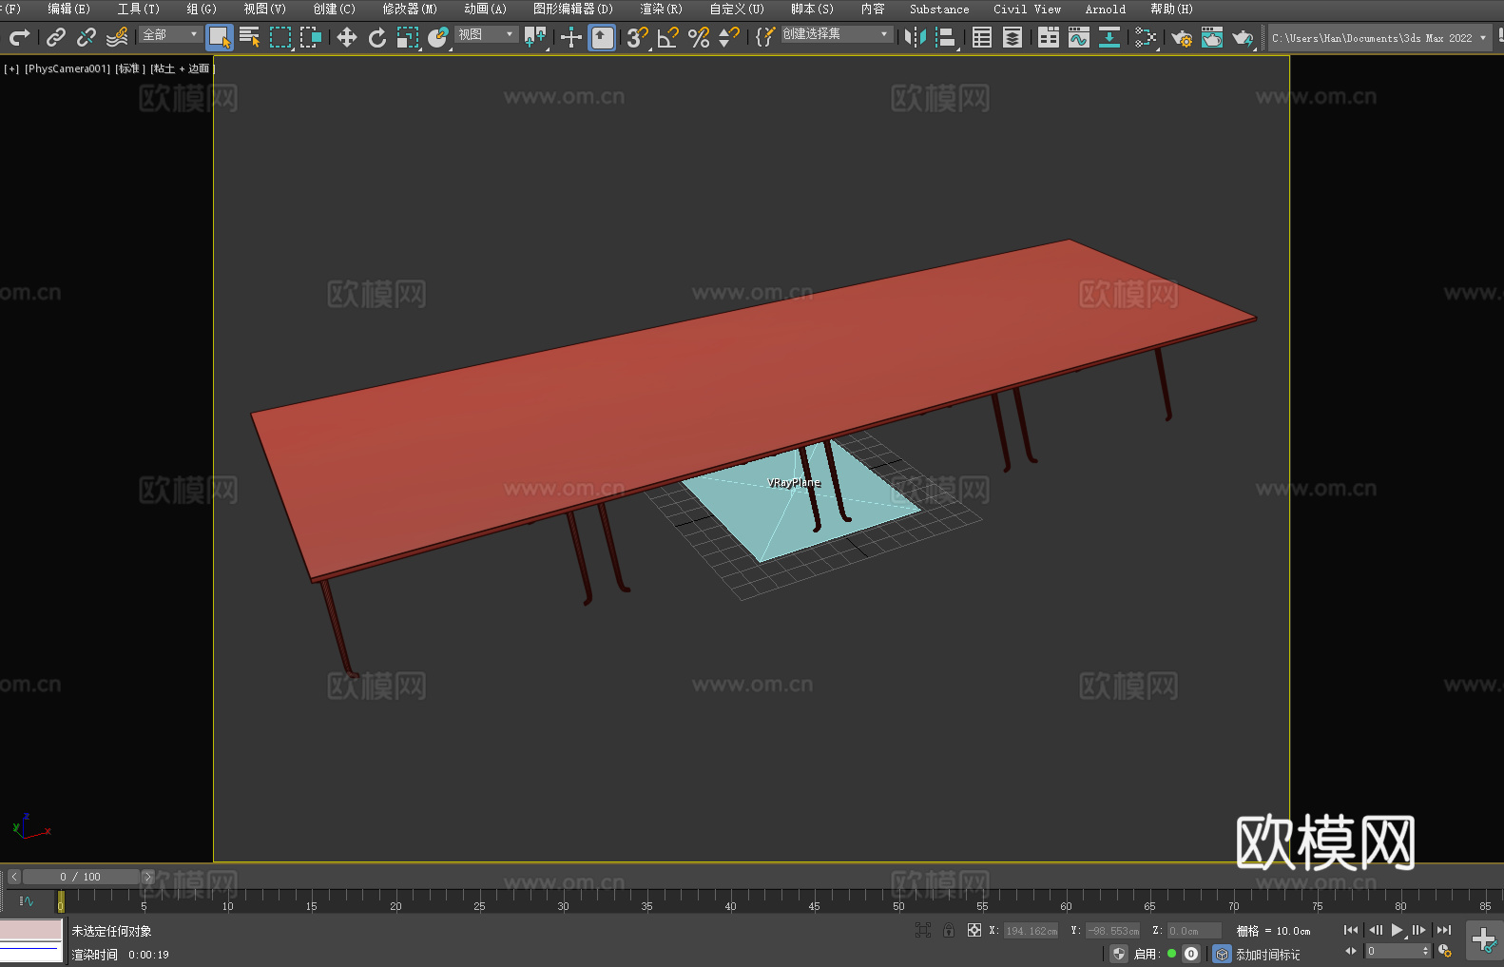Click the Set Key large plus button
Screen dimensions: 1504x967
point(1483,940)
